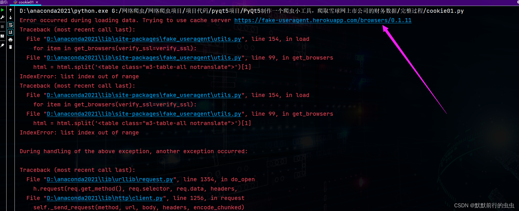Click the 'line 1256, in request' text
This screenshot has height=211, width=519.
point(209,198)
